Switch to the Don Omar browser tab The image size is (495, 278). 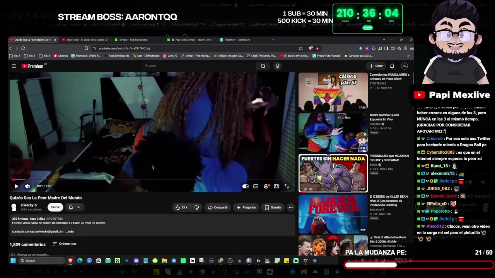85,40
